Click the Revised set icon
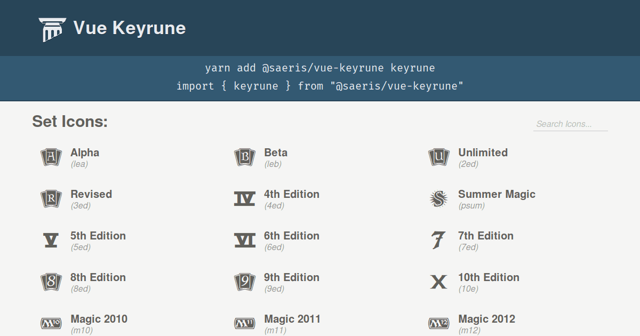 click(51, 198)
